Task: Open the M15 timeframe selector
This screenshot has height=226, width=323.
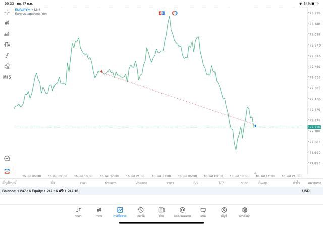Action: pos(7,77)
